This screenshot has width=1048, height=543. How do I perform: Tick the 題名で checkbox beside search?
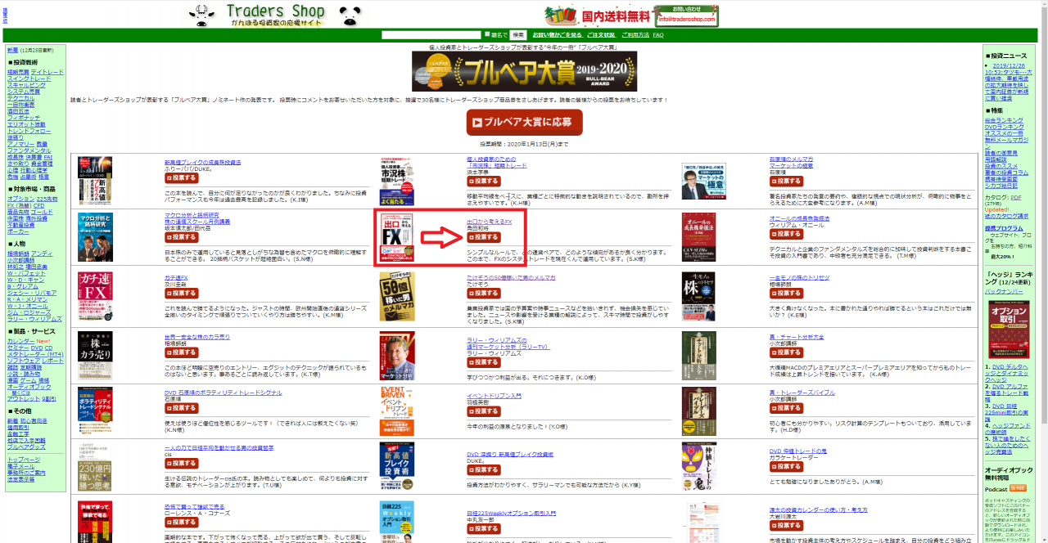[488, 35]
